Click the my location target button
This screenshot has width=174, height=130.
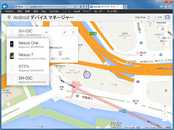[165, 106]
